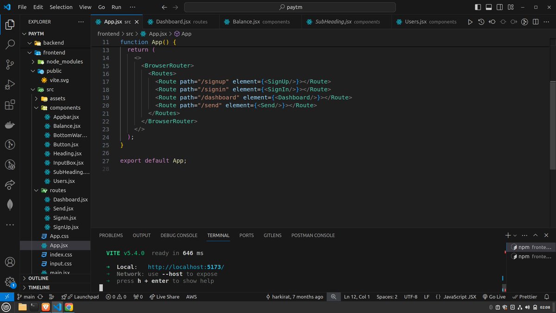
Task: Expand the TIMELINE section
Action: pos(56,287)
